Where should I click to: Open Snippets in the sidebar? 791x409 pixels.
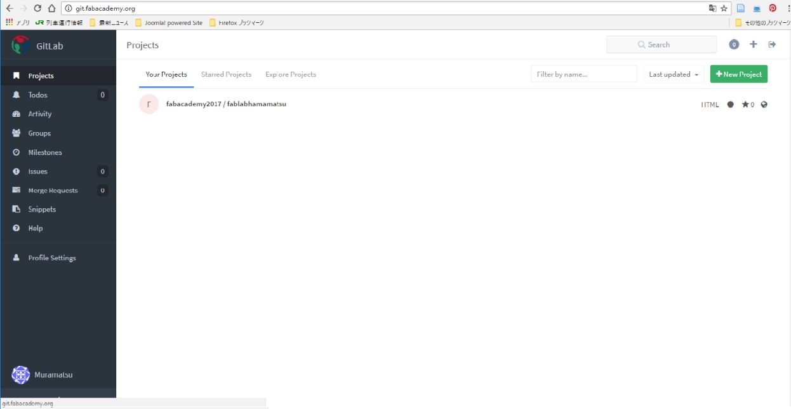pyautogui.click(x=58, y=209)
